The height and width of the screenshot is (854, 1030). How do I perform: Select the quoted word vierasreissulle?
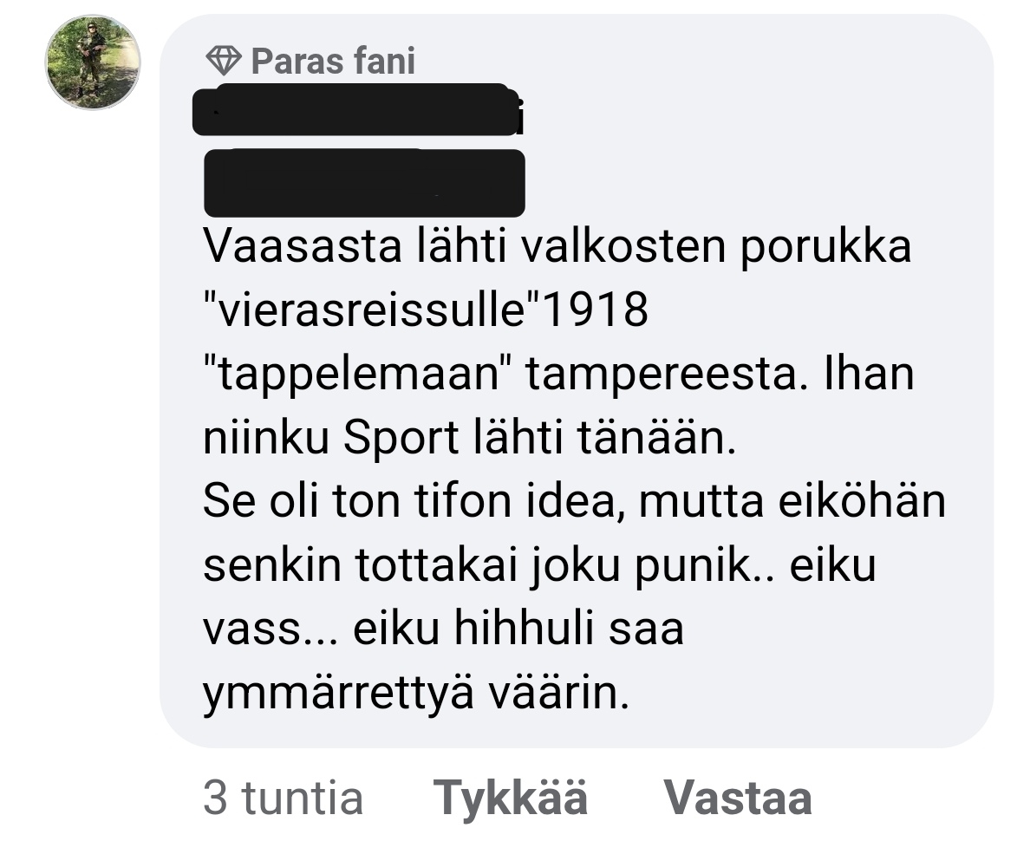[x=364, y=310]
